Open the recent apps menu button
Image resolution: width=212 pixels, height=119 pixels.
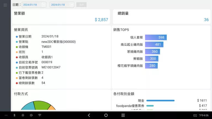coord(123,115)
